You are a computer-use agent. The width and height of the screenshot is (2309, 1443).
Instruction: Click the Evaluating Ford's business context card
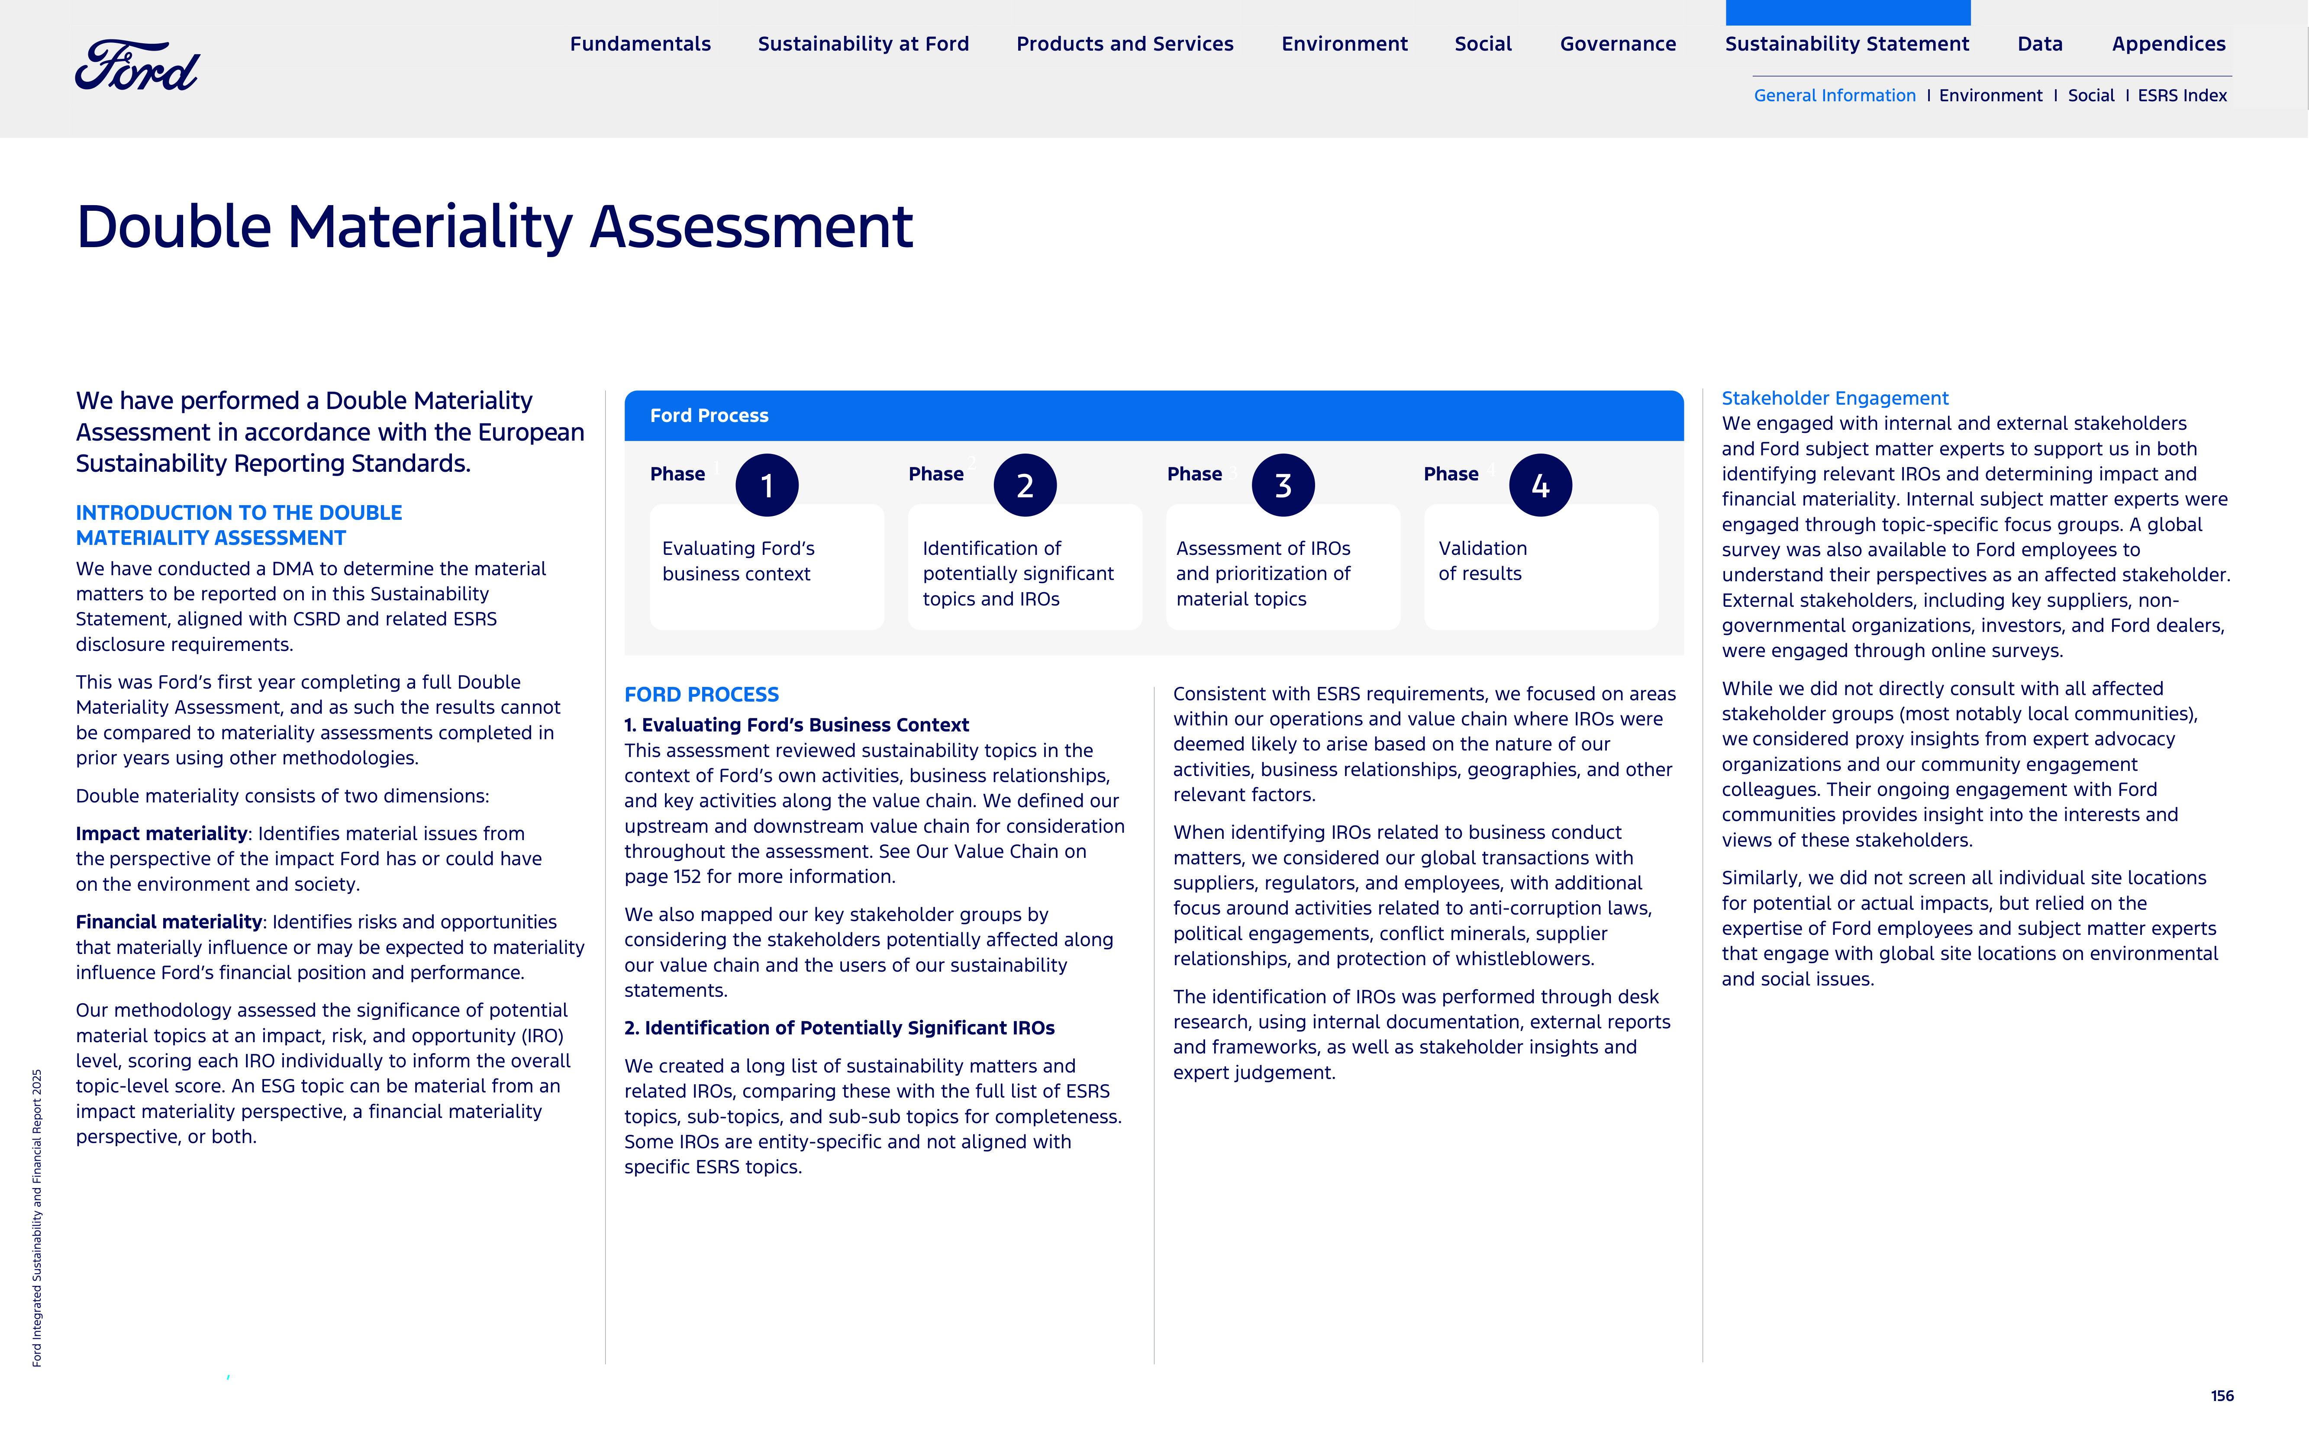click(767, 567)
